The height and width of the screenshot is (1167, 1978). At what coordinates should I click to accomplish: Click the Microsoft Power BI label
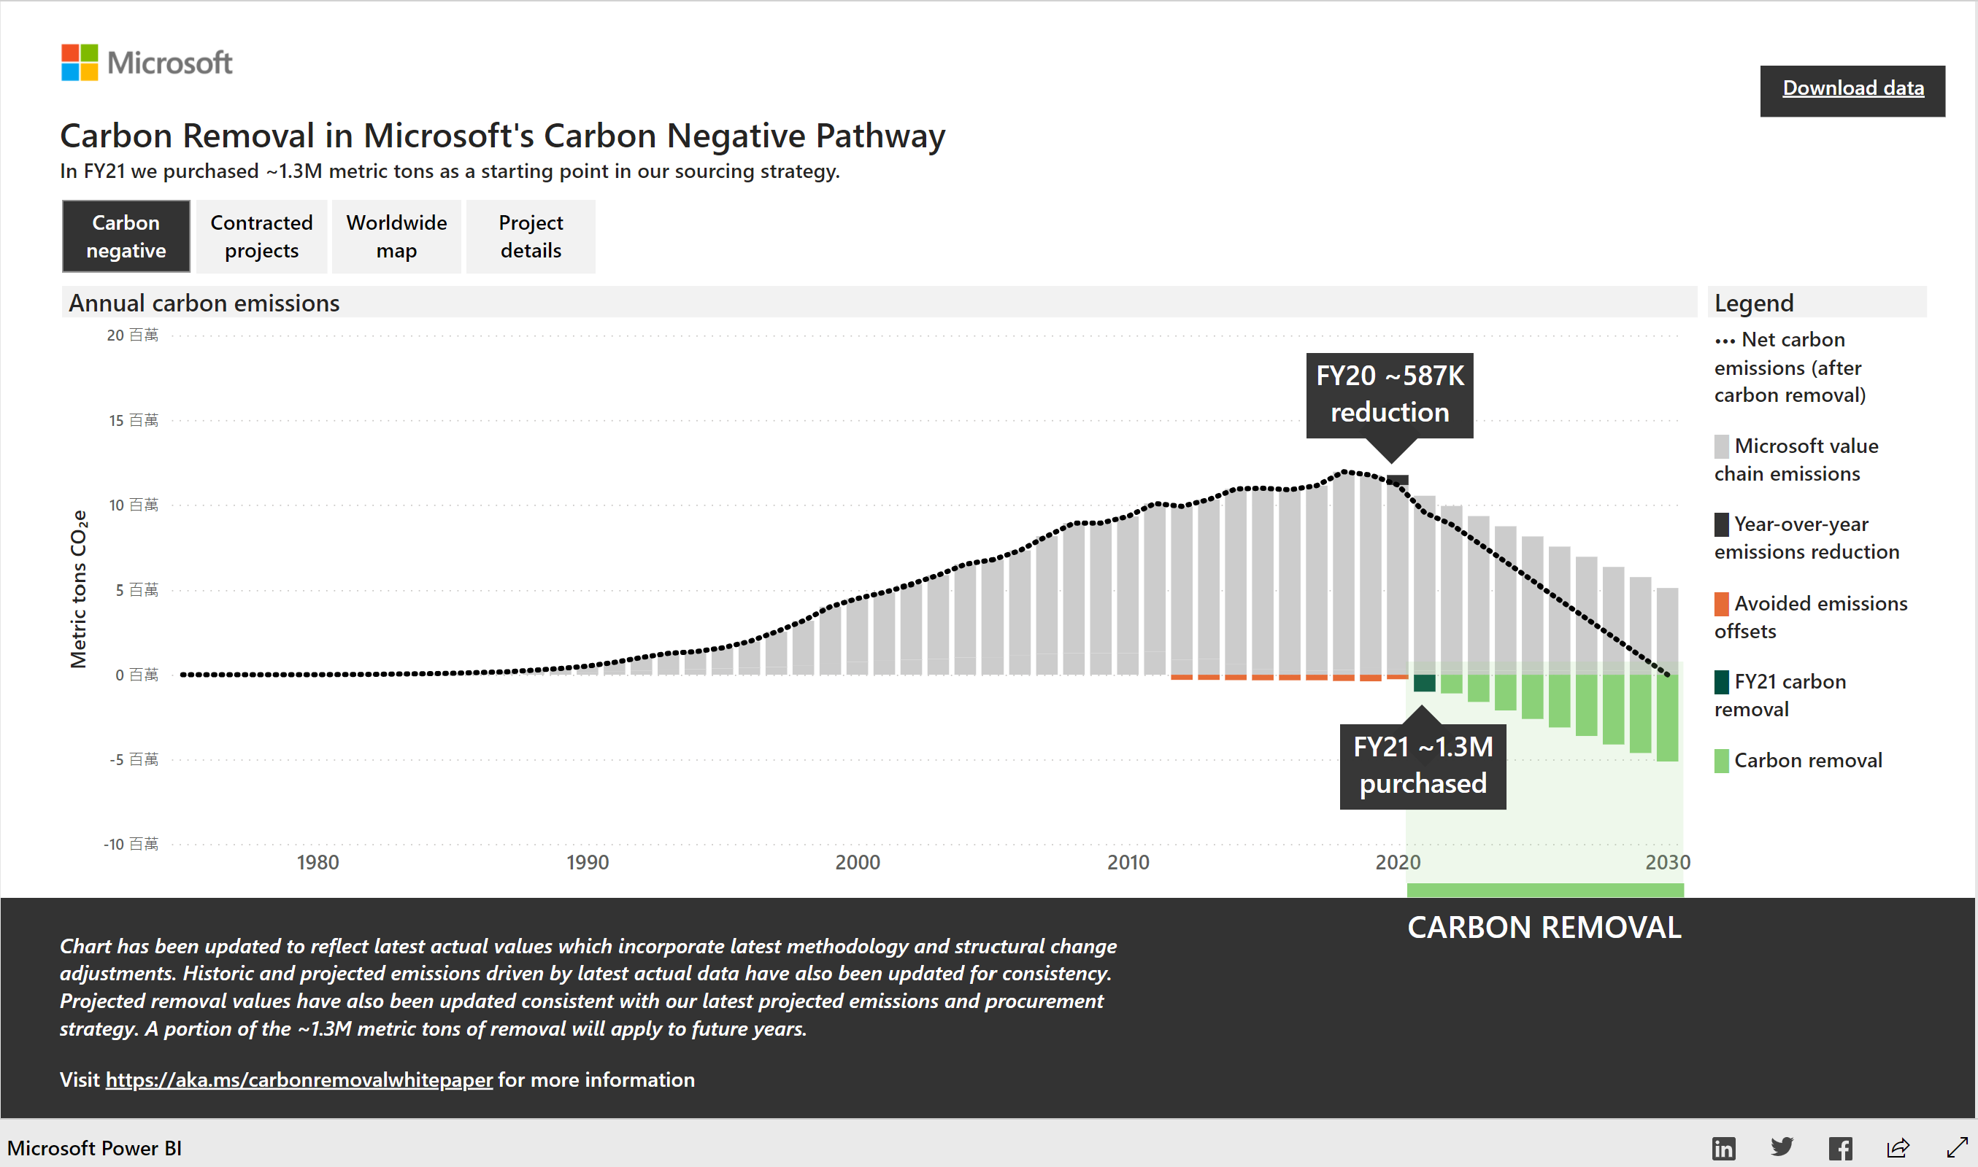pyautogui.click(x=94, y=1148)
